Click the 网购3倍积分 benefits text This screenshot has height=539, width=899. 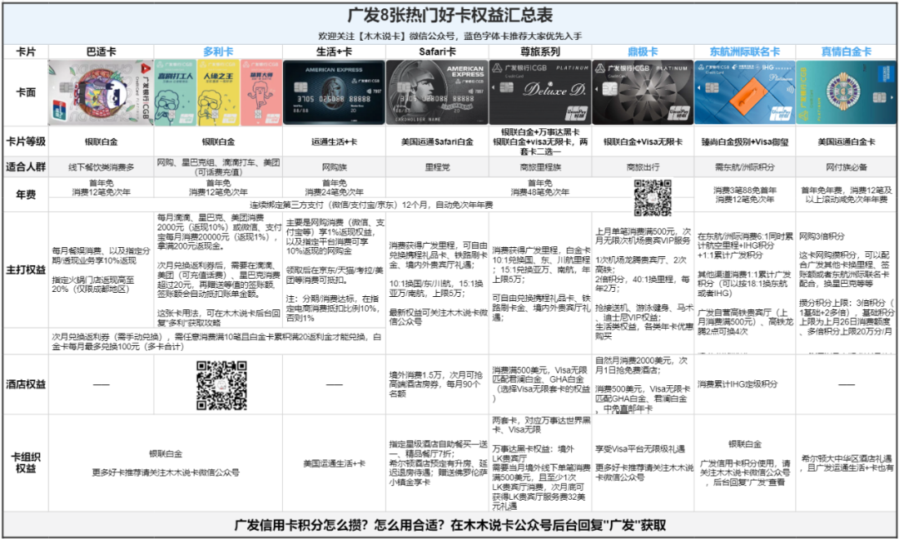822,236
